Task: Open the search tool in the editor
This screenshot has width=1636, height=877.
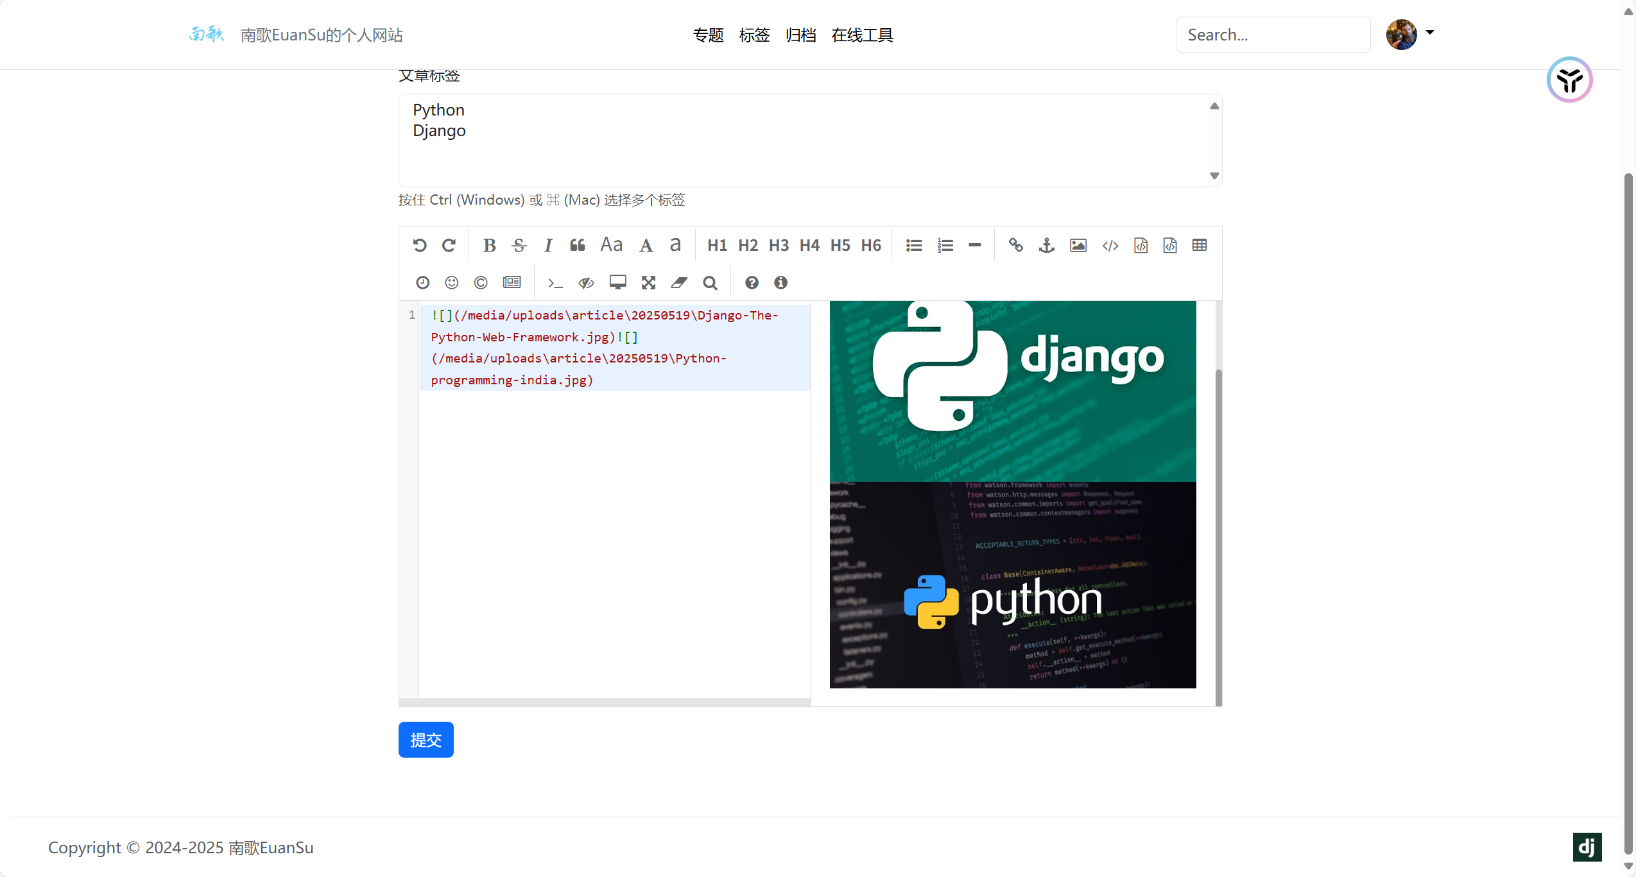Action: pyautogui.click(x=710, y=282)
